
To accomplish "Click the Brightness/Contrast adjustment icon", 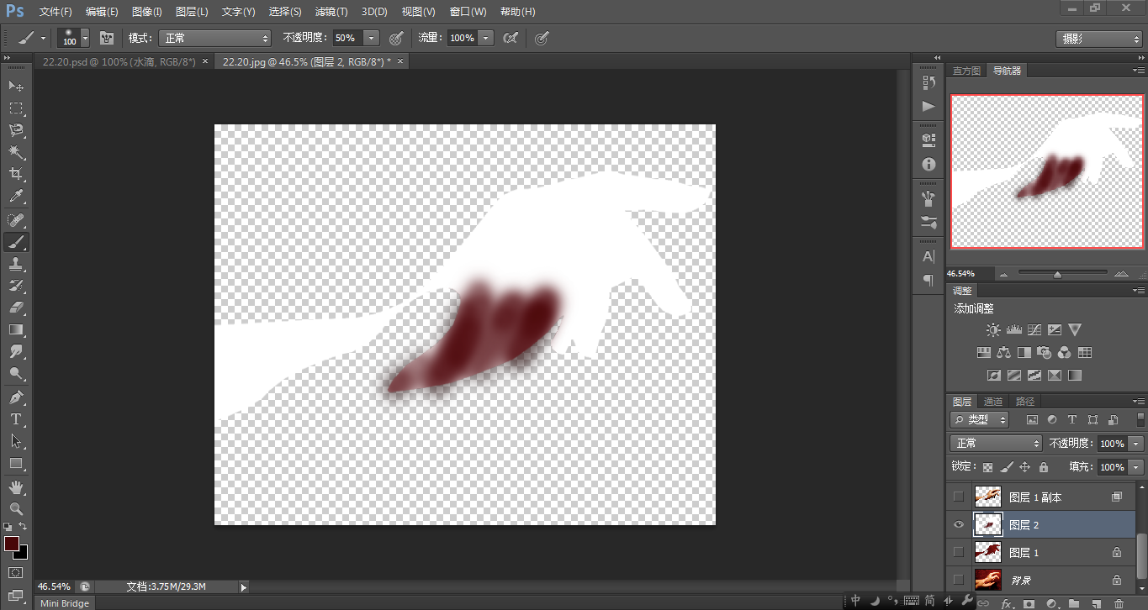I will pyautogui.click(x=993, y=330).
